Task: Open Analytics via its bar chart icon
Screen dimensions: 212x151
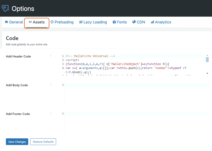Action: point(152,22)
